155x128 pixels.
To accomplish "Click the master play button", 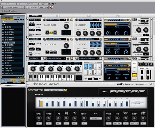I will click(141, 64).
